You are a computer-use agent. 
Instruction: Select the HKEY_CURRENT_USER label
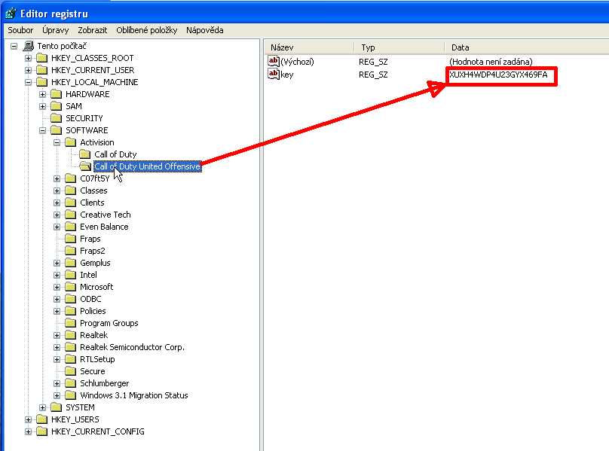[93, 70]
